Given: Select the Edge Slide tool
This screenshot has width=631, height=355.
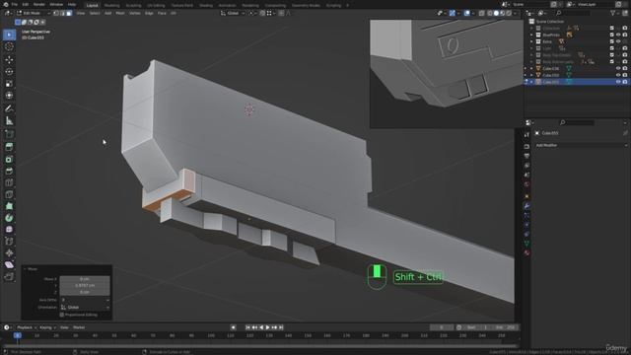Looking at the screenshot, I should coord(9,241).
